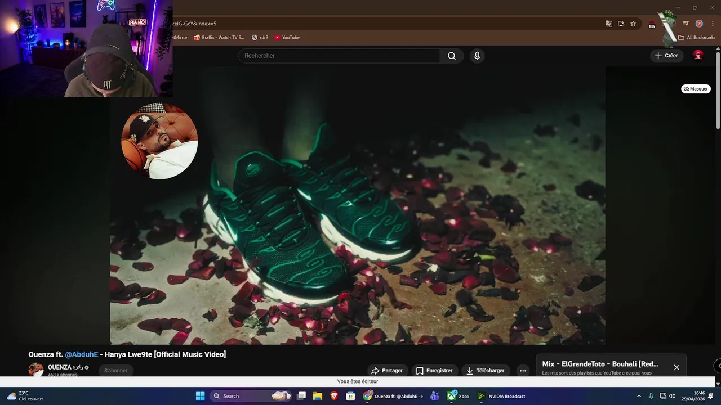Screen dimensions: 721x405
Task: Open Task View in taskbar
Action: coord(302,396)
